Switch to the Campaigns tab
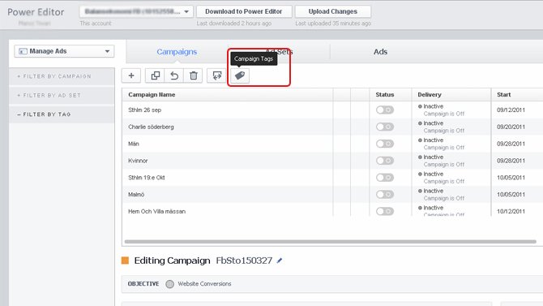The image size is (543, 306). tap(177, 52)
